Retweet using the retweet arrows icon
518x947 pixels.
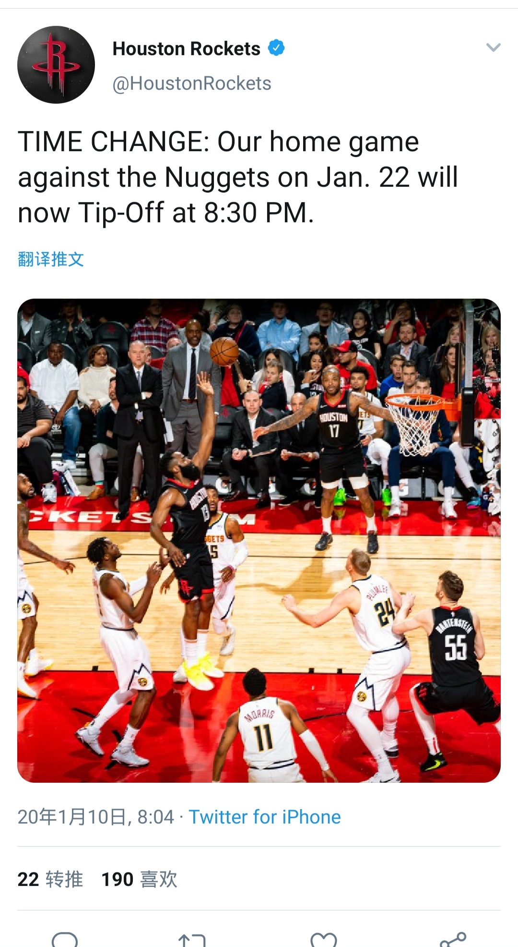coord(192,940)
